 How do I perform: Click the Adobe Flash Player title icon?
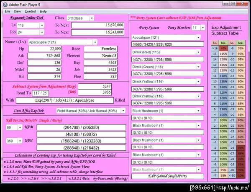pos(5,5)
